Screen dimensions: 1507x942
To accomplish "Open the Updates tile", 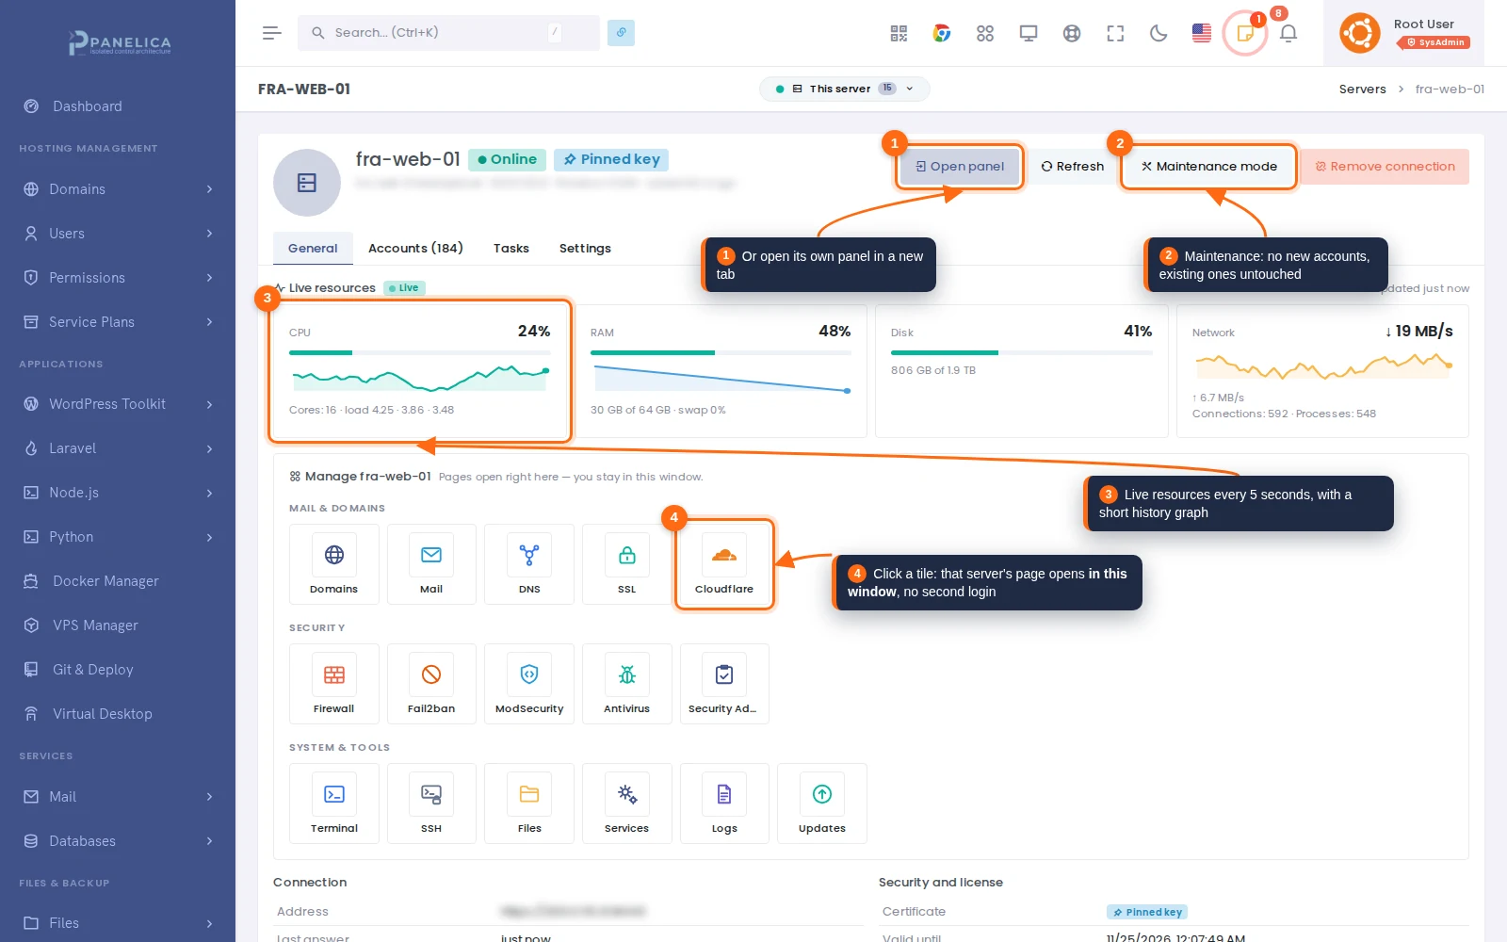I will (x=822, y=804).
